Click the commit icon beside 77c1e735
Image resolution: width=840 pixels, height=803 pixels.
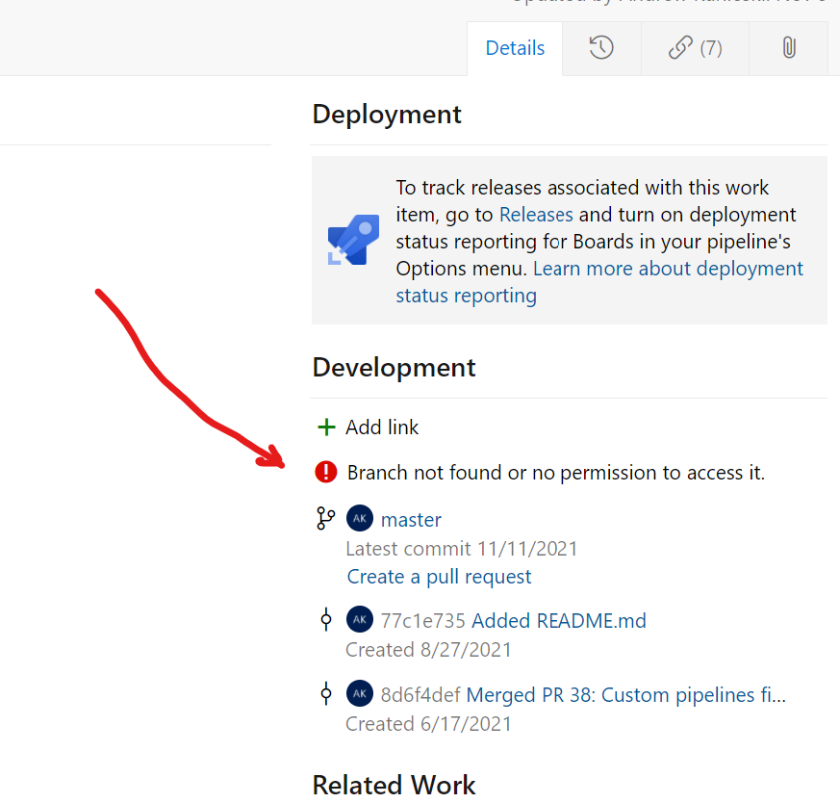pyautogui.click(x=326, y=619)
